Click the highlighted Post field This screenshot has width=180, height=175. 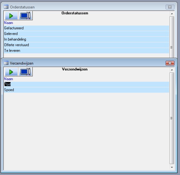pos(7,84)
